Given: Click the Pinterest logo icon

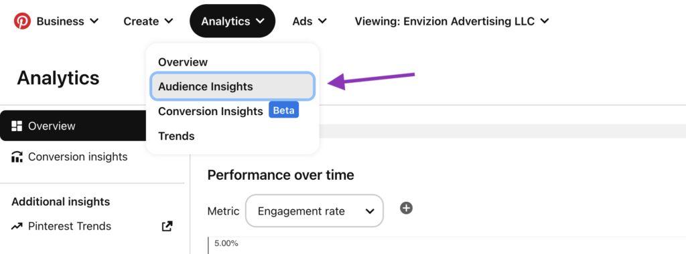Looking at the screenshot, I should [x=22, y=21].
